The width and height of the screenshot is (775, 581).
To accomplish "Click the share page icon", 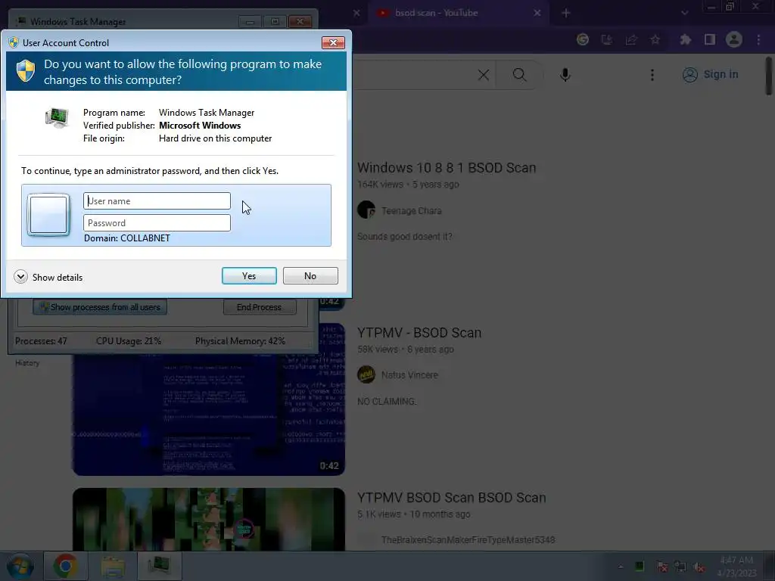I will tap(631, 39).
